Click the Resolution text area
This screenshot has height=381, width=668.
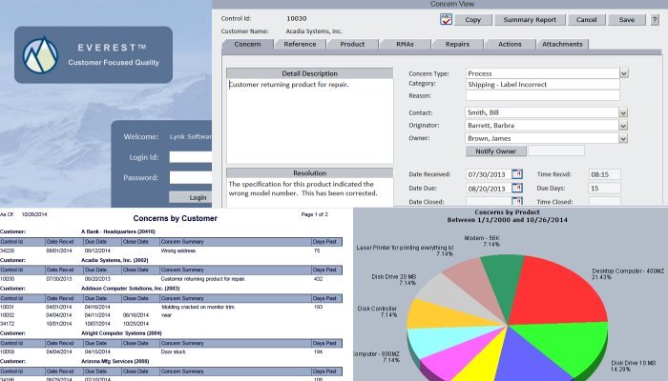coord(310,192)
